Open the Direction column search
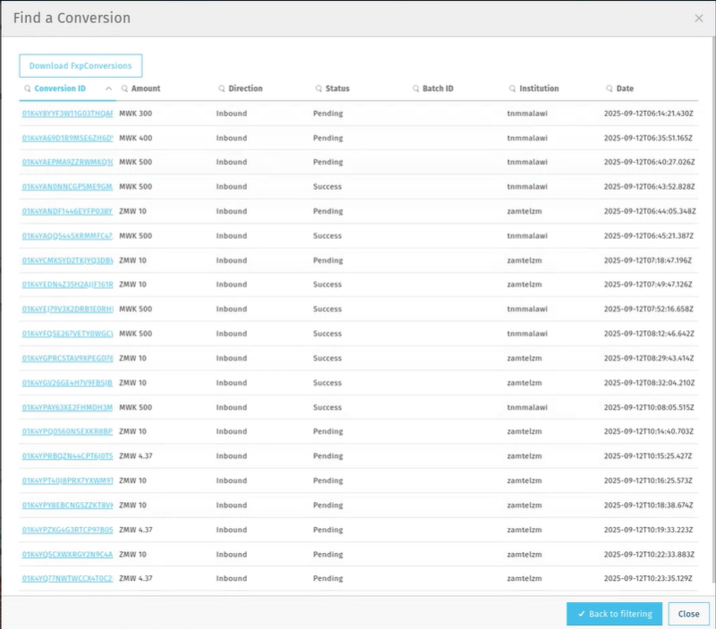Viewport: 716px width, 629px height. (x=220, y=89)
